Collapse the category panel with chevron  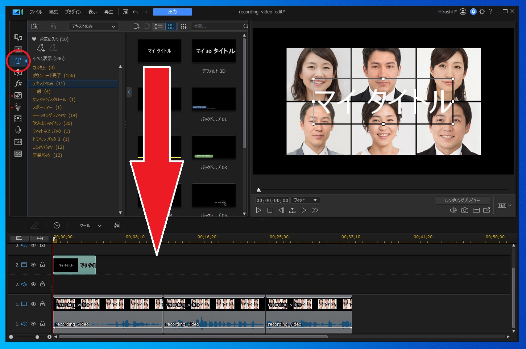pyautogui.click(x=128, y=92)
